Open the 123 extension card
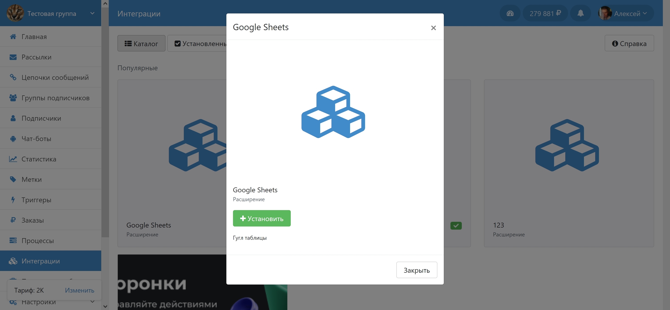670x310 pixels. click(569, 163)
